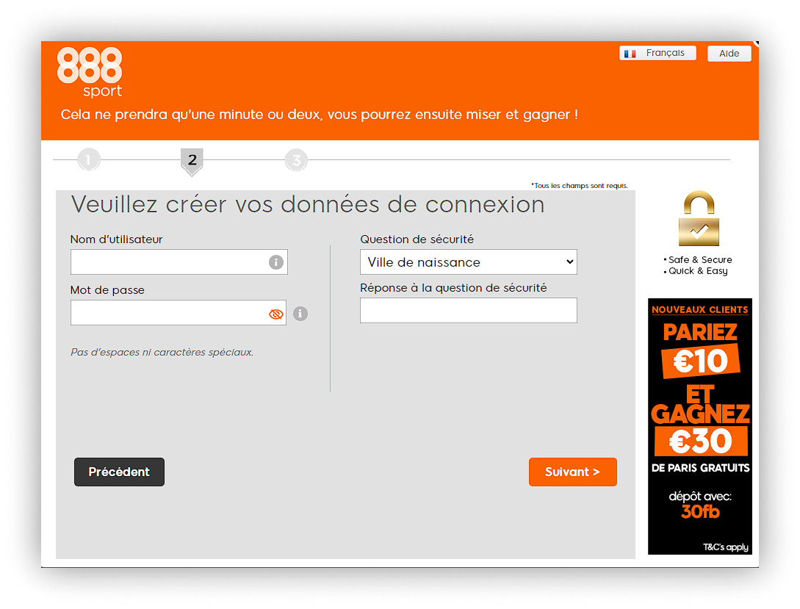This screenshot has width=800, height=609.
Task: Click the password info icon
Action: (299, 313)
